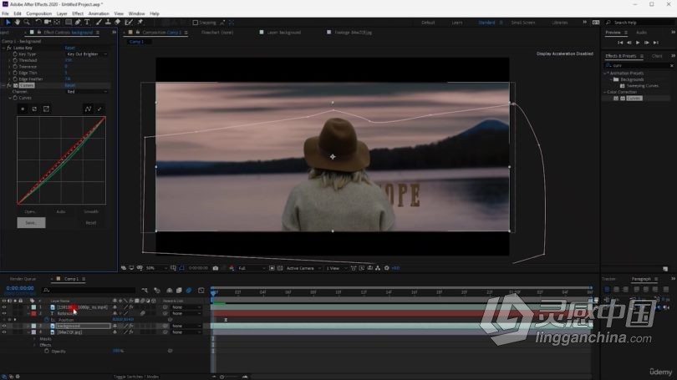
Task: Toggle the Curves fx effect switch
Action: [x=9, y=85]
